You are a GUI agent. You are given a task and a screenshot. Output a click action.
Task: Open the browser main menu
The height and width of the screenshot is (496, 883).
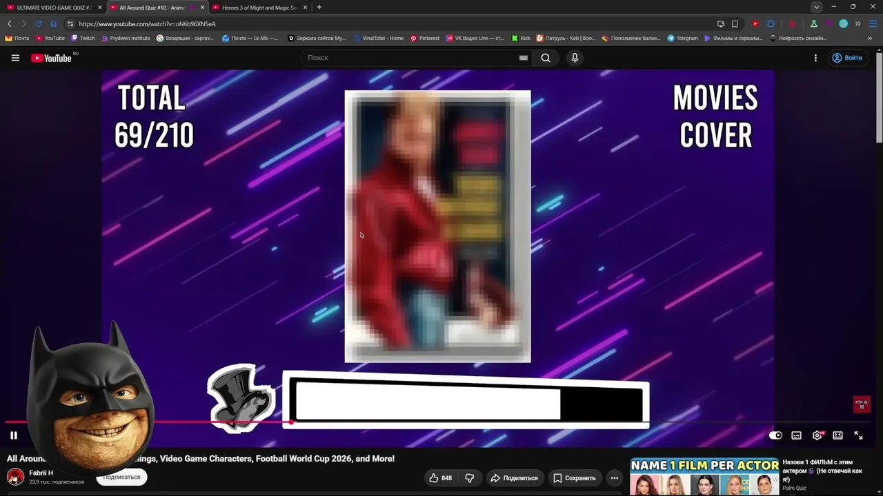point(873,24)
